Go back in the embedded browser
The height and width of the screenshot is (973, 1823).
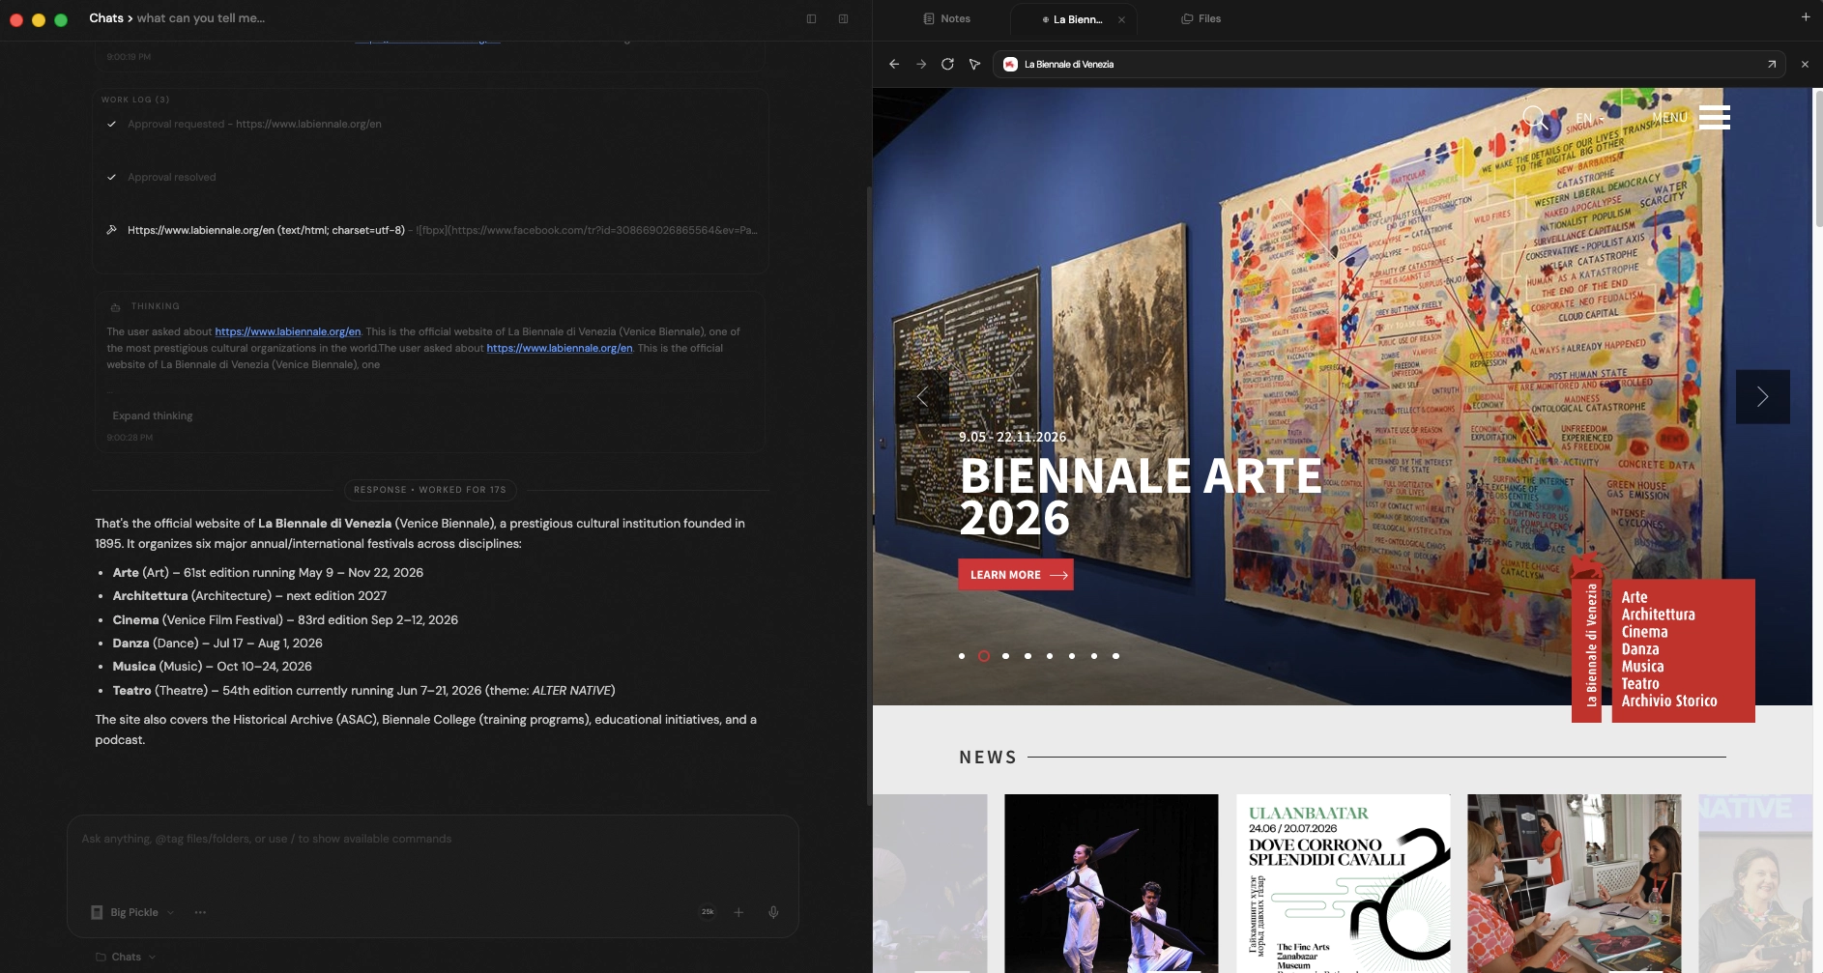894,64
